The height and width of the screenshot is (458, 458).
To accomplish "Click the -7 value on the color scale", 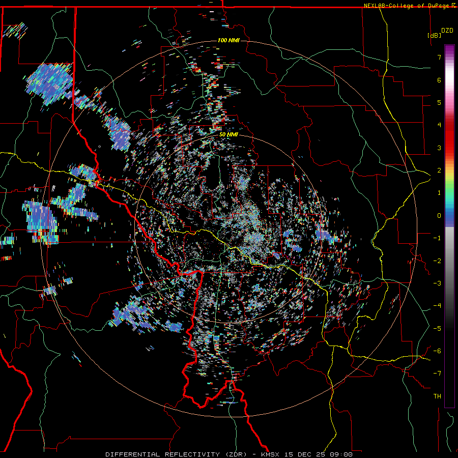I will coord(437,374).
